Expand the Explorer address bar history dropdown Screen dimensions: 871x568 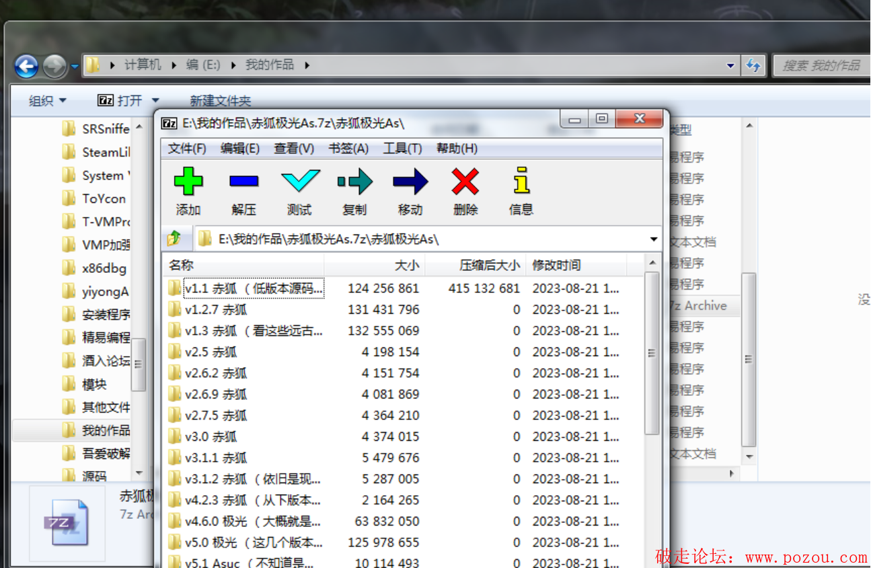pos(731,66)
